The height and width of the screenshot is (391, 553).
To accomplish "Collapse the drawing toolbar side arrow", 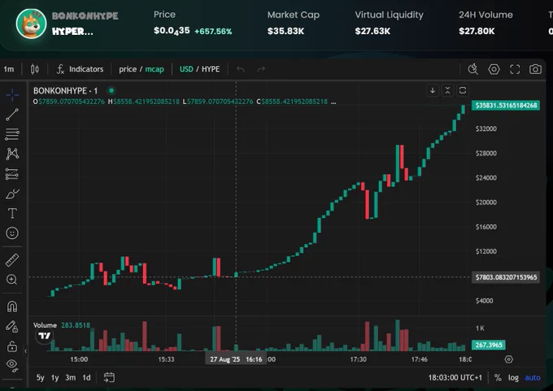I will (25, 351).
